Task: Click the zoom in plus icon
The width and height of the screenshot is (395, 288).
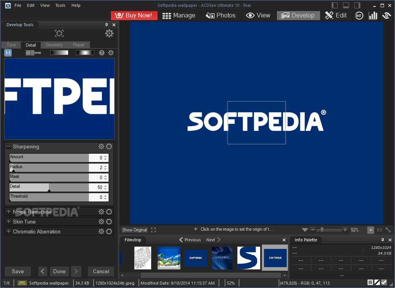Action: (x=345, y=230)
